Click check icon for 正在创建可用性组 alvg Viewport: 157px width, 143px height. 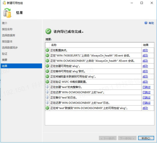47,66
